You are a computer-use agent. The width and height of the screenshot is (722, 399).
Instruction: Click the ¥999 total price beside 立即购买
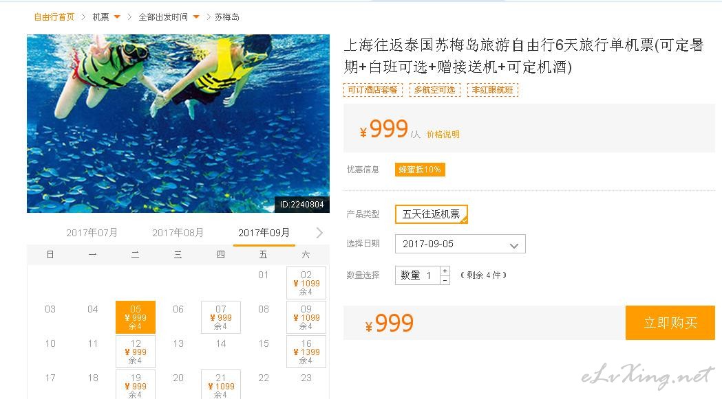(x=390, y=323)
